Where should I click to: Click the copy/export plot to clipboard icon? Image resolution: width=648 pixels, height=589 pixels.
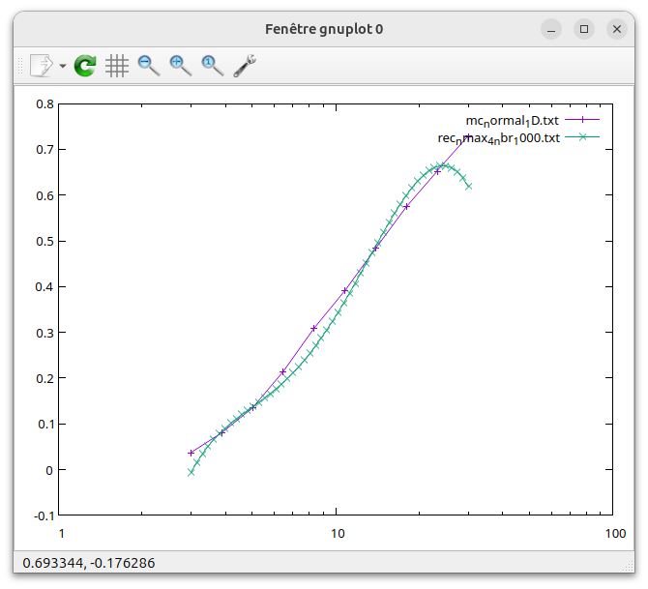click(42, 66)
